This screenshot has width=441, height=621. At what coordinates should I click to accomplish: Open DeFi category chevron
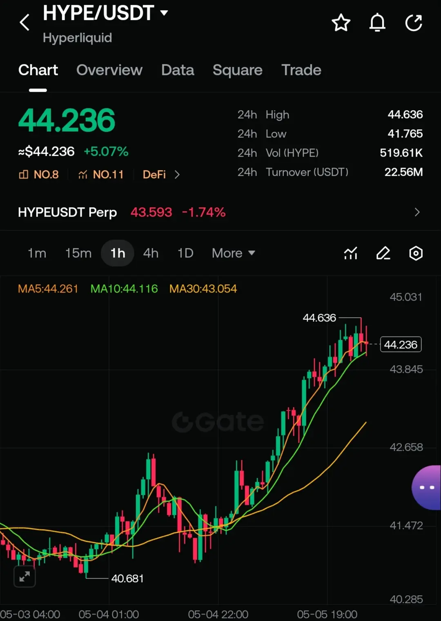pyautogui.click(x=177, y=175)
